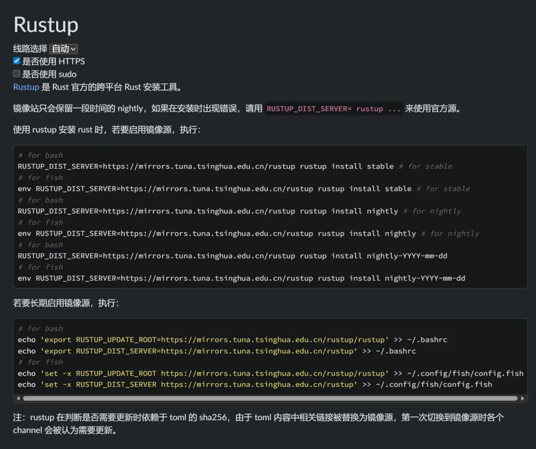Click the '# for bash' comment in second code block
The width and height of the screenshot is (536, 449).
pyautogui.click(x=41, y=329)
